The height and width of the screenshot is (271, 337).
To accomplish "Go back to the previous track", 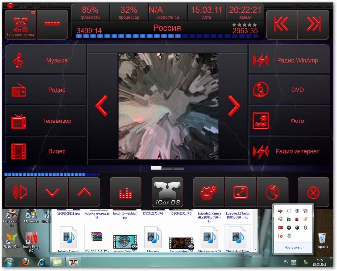I will 282,24.
